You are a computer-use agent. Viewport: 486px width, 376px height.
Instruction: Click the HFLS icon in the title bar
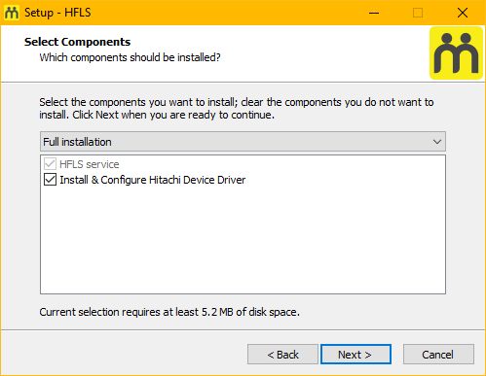12,13
